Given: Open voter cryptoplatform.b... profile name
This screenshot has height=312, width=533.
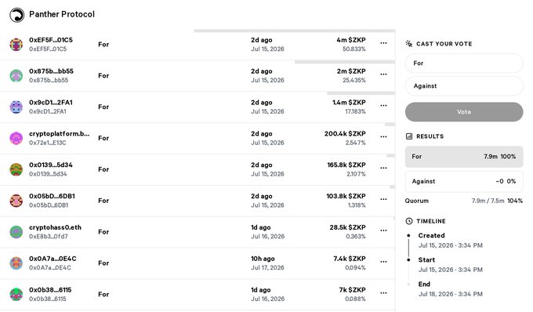Looking at the screenshot, I should [x=60, y=134].
